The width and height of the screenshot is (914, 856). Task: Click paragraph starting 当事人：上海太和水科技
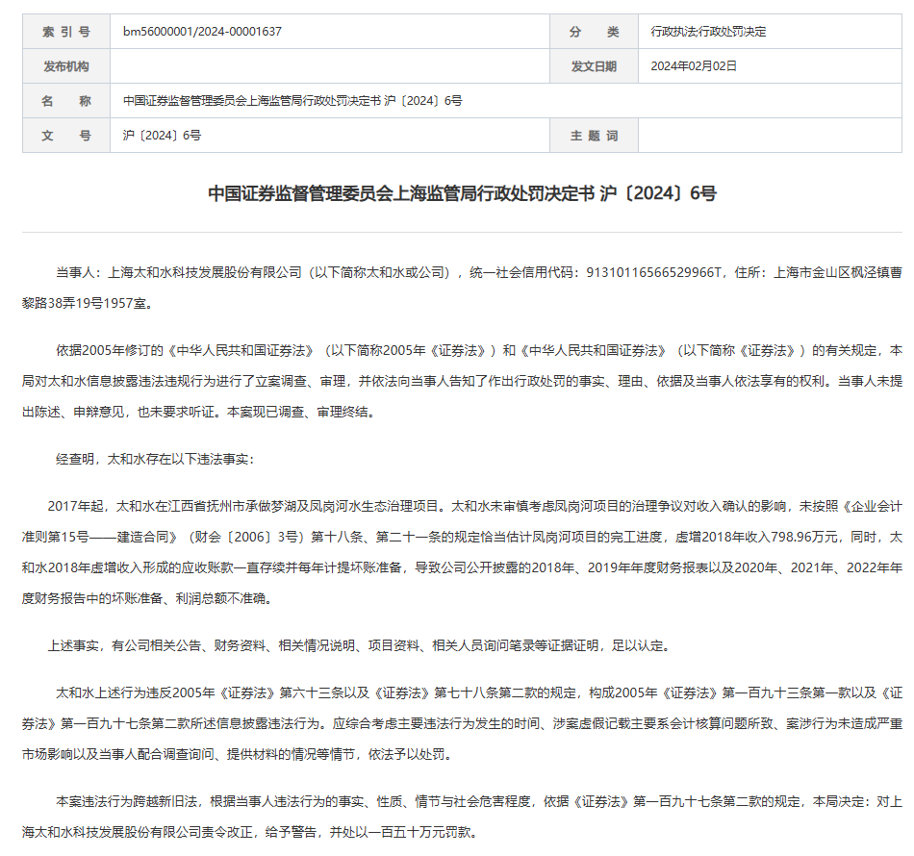pyautogui.click(x=462, y=288)
